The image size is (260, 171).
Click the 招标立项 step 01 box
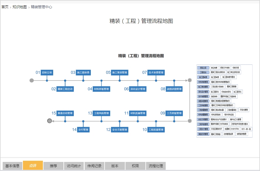tap(47, 72)
